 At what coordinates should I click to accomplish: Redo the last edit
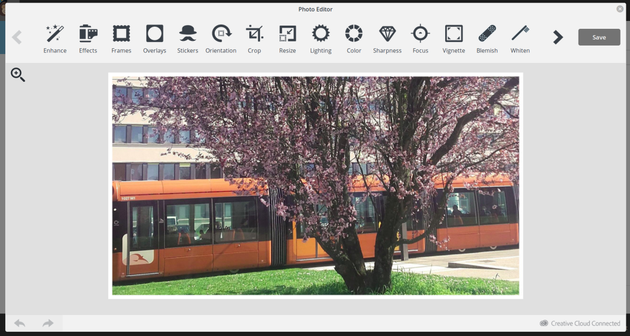[48, 323]
